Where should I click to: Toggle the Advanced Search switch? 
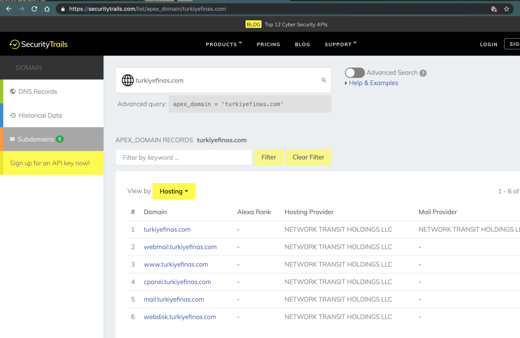354,73
